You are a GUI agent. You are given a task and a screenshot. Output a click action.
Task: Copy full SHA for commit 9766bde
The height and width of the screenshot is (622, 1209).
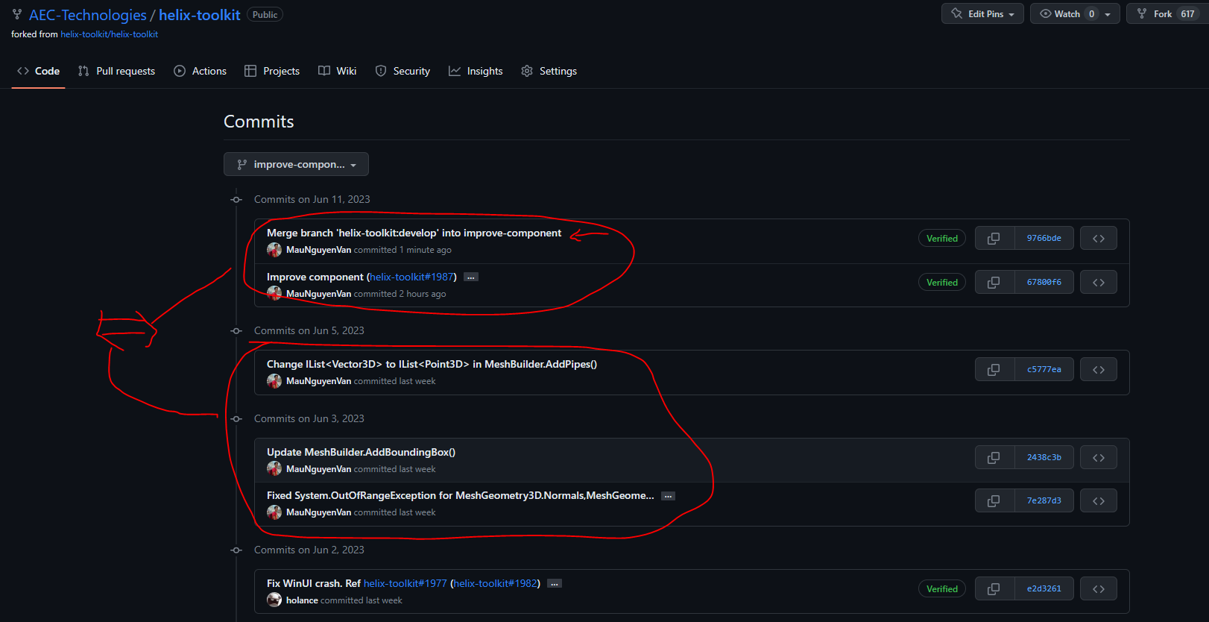click(x=994, y=239)
